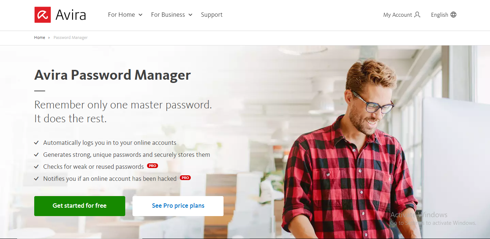Open the Support menu item
Viewport: 490px width, 239px height.
[x=212, y=15]
